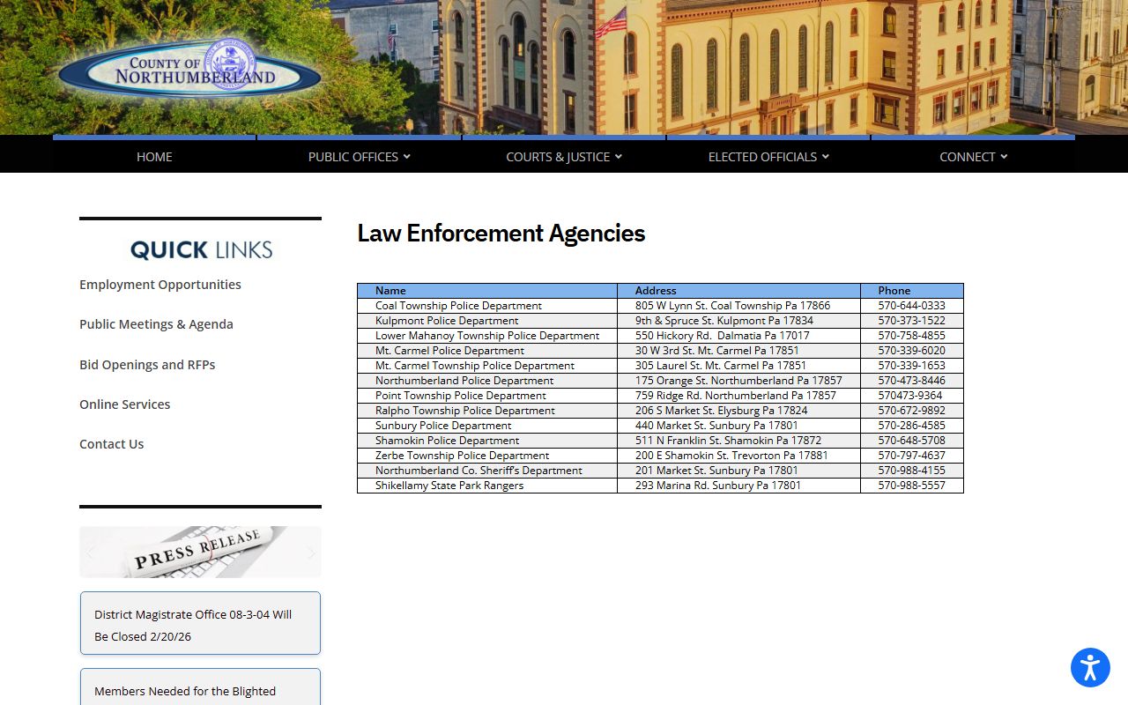Select Mt. Carmel Township Police Department cell
The width and height of the screenshot is (1128, 705).
(487, 366)
